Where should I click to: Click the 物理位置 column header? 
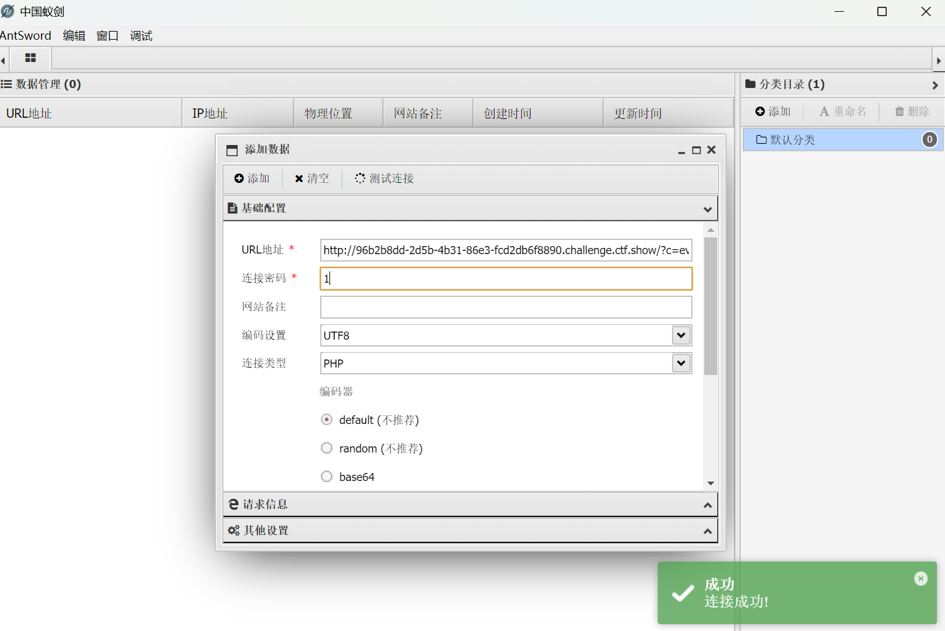[339, 113]
